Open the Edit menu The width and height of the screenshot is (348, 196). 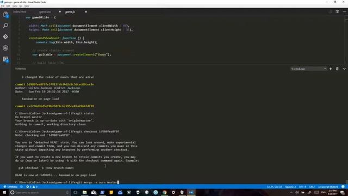[x=8, y=6]
